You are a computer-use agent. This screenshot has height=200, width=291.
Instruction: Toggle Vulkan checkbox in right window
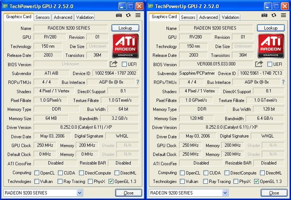182,181
